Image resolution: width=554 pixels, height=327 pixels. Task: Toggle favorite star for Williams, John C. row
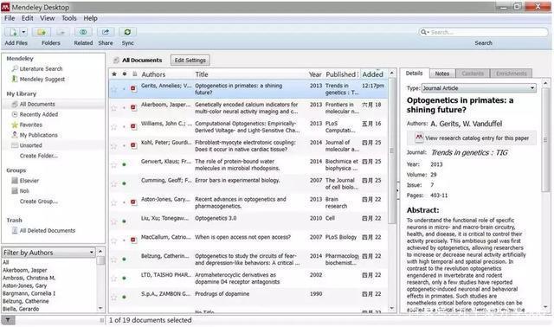point(114,127)
